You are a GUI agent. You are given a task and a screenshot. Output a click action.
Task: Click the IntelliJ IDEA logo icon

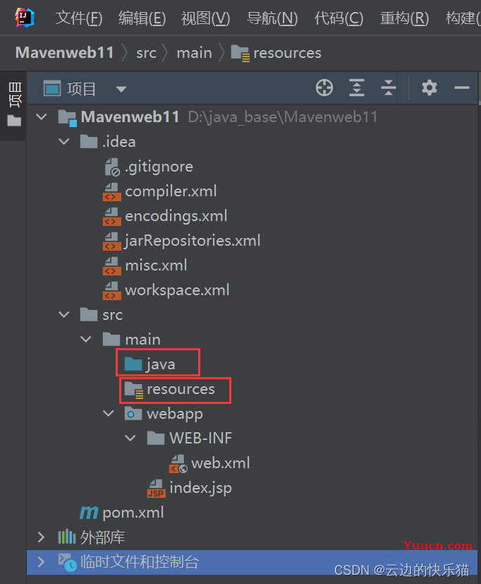[25, 17]
